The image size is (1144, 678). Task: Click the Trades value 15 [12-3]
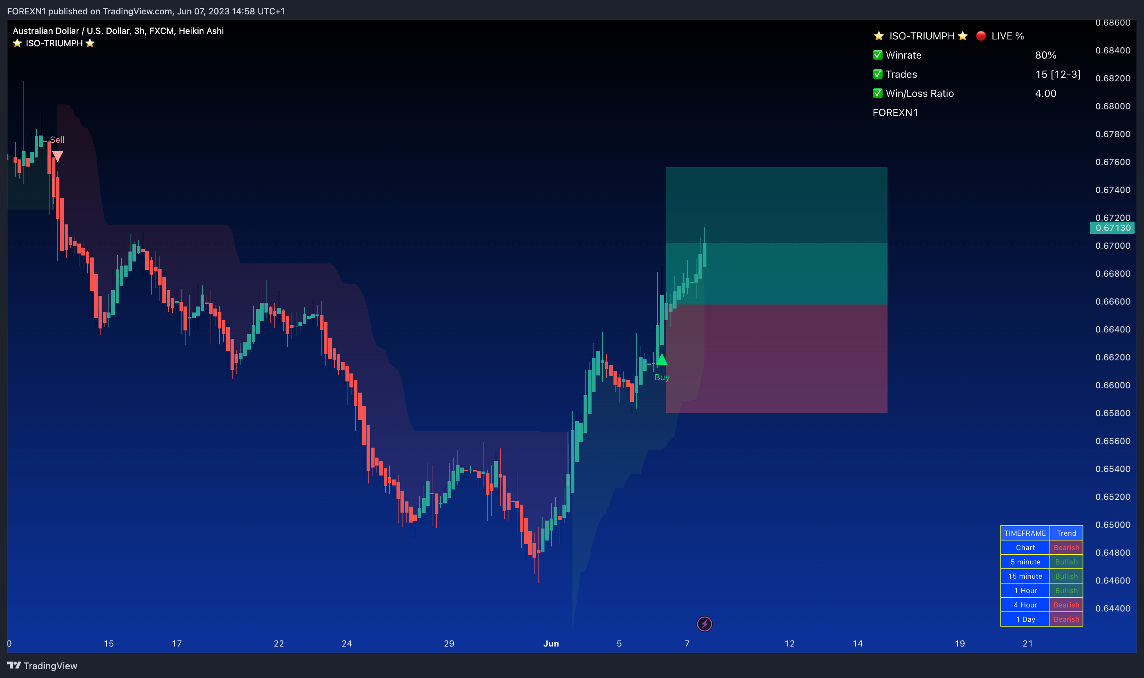point(1058,75)
